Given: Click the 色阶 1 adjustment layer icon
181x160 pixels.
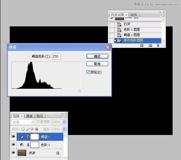Looking at the screenshot, I should tap(22, 145).
